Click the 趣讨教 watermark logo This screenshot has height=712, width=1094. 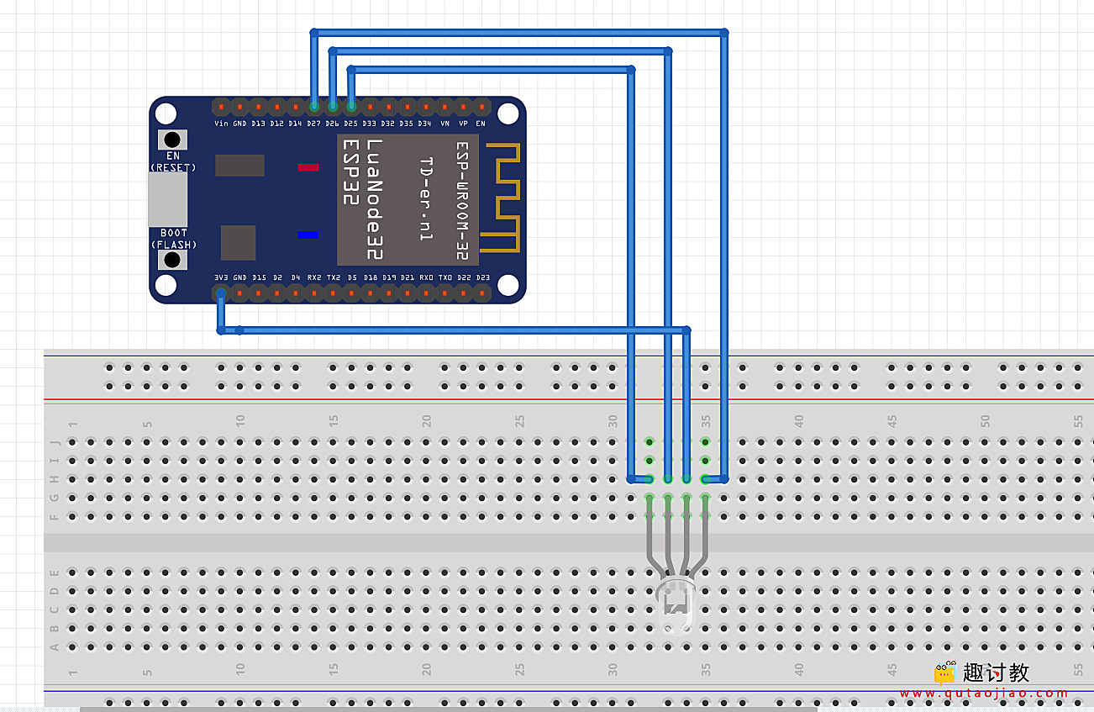(x=944, y=672)
